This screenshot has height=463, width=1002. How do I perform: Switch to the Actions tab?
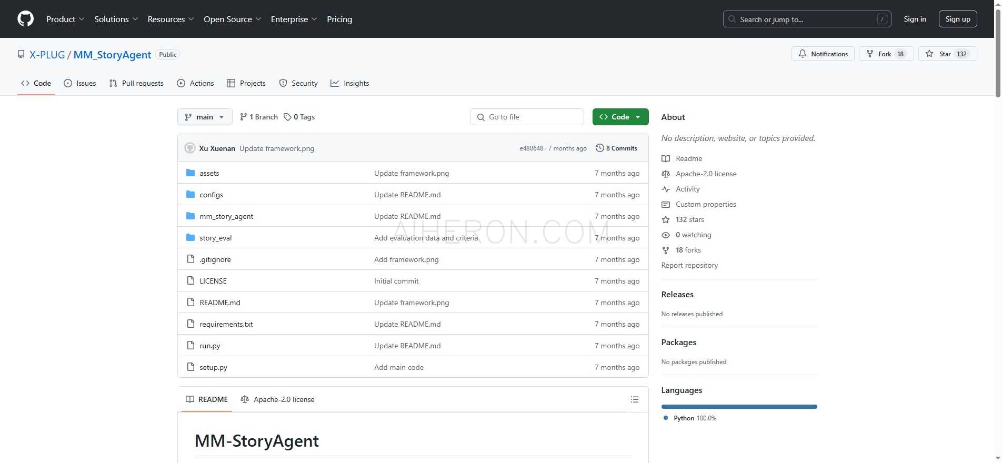click(195, 83)
